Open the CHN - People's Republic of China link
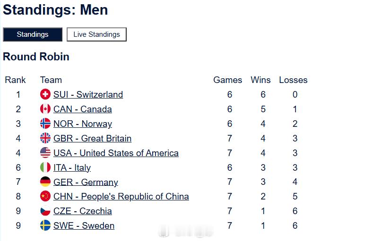This screenshot has width=372, height=241. point(121,197)
